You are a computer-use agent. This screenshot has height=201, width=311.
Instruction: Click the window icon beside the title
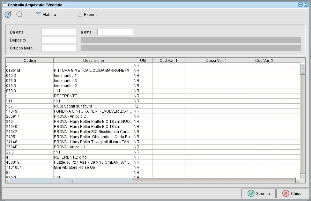coord(5,5)
